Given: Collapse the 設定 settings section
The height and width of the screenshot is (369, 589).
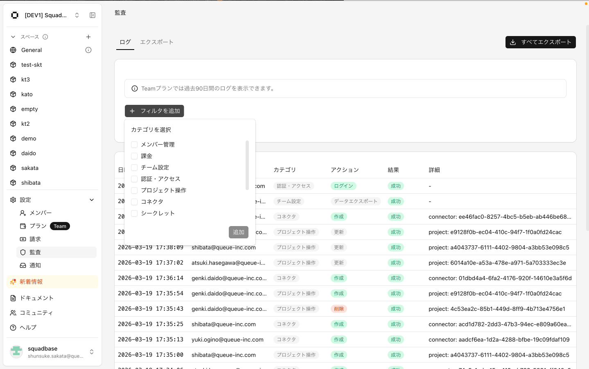Looking at the screenshot, I should tap(92, 200).
